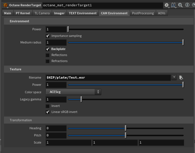Image resolution: width=195 pixels, height=153 pixels.
Task: Switch to the PT Kernel tab
Action: [x=23, y=13]
